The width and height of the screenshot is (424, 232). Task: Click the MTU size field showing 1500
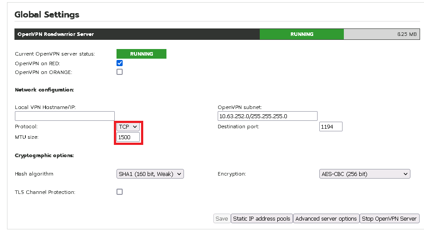click(x=128, y=137)
